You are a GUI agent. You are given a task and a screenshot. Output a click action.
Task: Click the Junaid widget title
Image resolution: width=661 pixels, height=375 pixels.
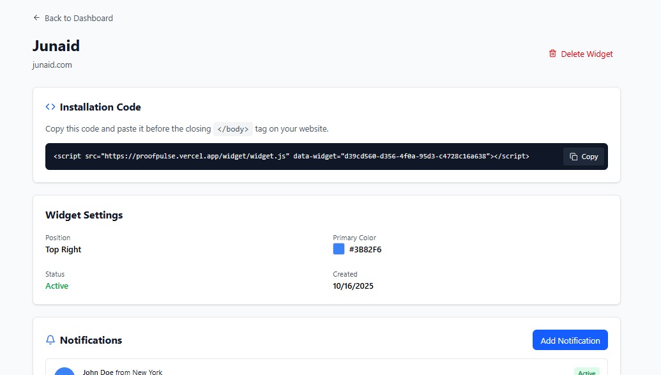(x=56, y=45)
